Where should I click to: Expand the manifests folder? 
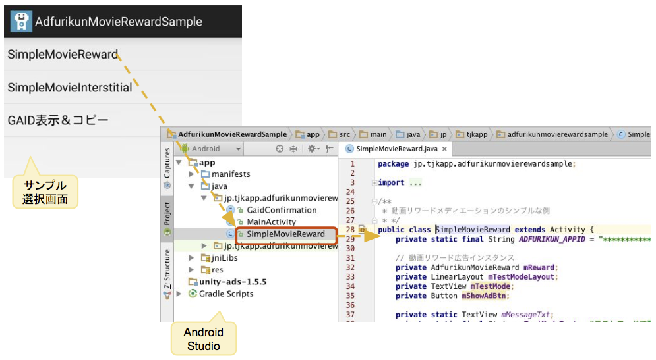191,174
